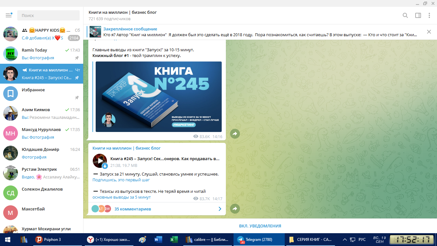Open Избранное saved messages
This screenshot has width=437, height=246.
tap(42, 94)
